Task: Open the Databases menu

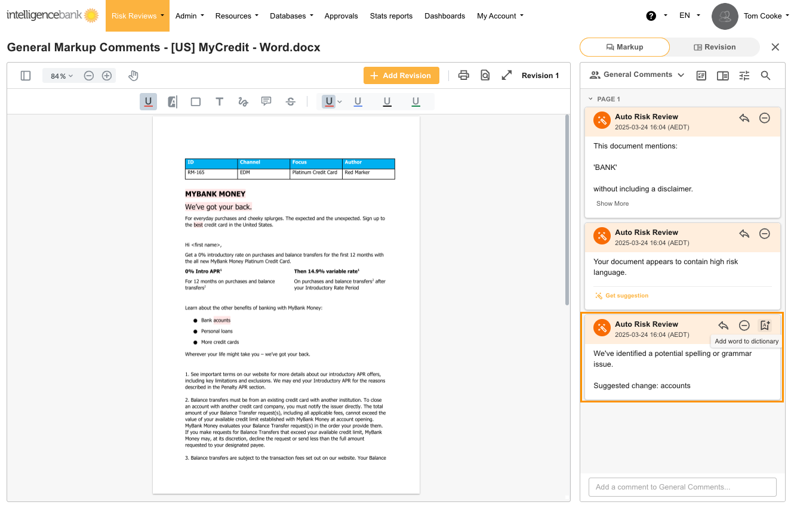Action: pos(291,16)
